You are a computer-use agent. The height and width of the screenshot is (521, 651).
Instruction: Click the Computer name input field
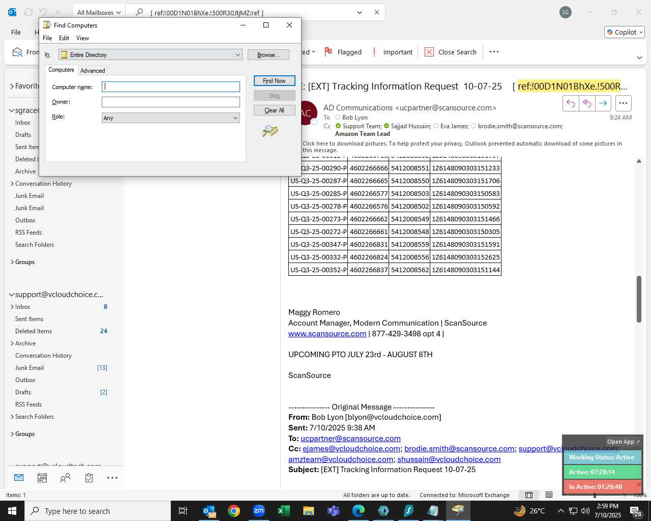click(171, 87)
